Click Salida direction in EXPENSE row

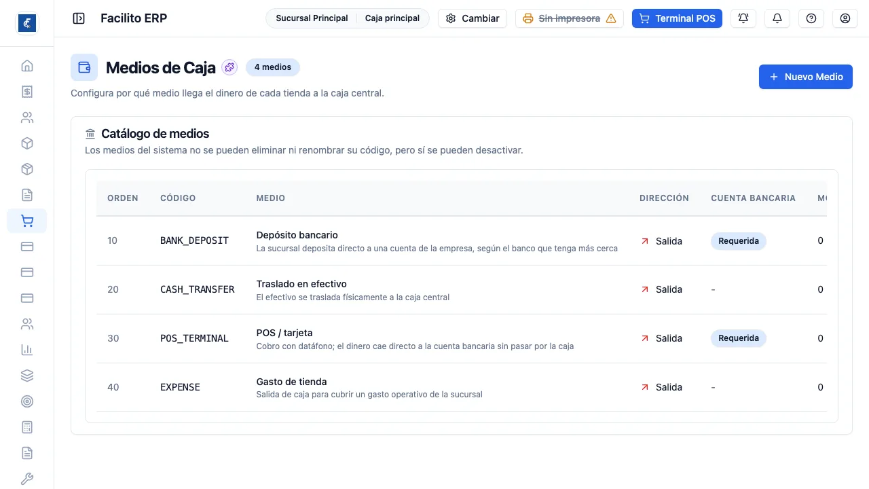click(661, 387)
